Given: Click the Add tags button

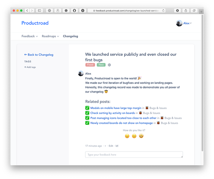Looking at the screenshot, I should coord(30,67).
